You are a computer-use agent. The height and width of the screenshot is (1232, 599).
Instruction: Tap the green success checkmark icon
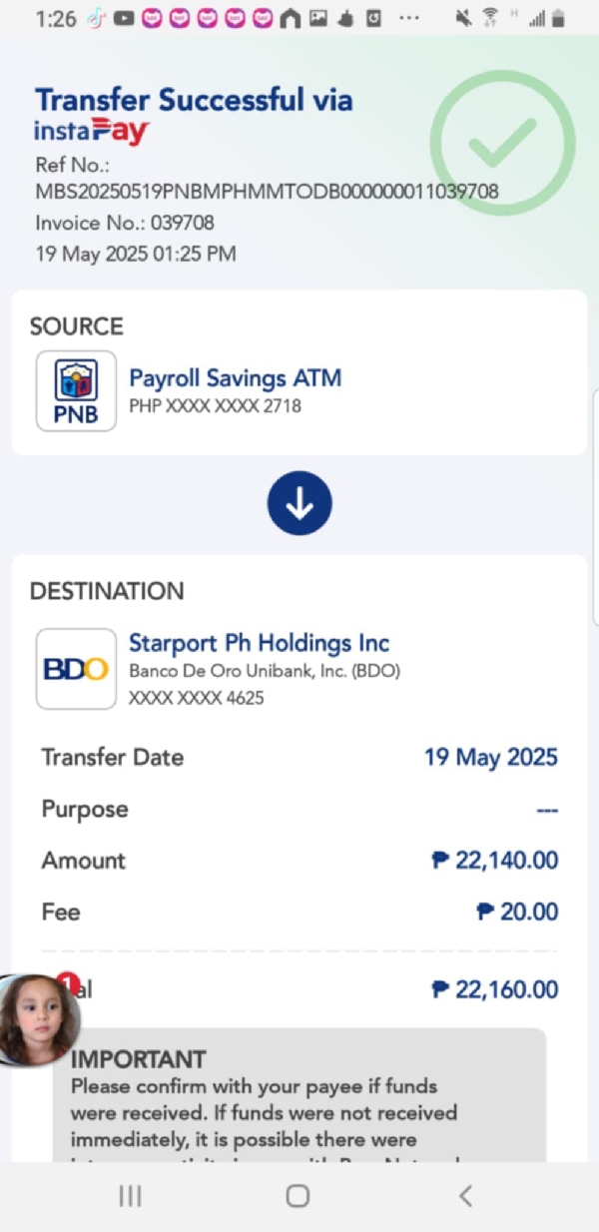click(502, 143)
